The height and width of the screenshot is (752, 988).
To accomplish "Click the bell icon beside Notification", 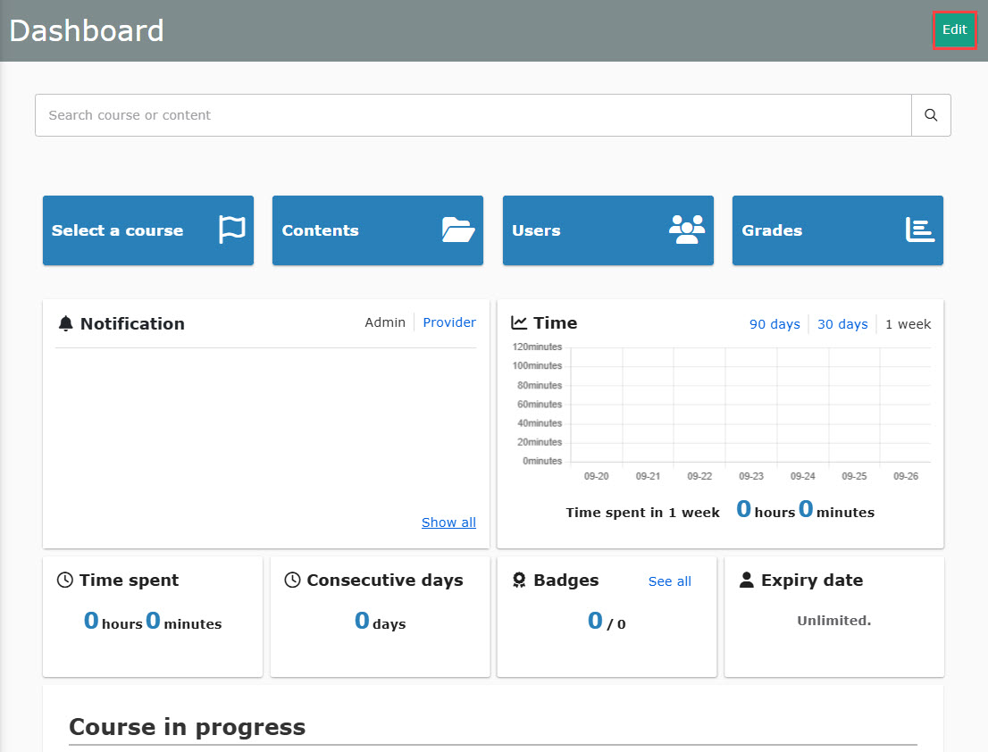I will coord(65,323).
